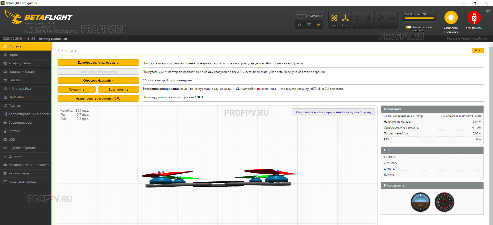Click the Roll -0.8 град. value
Viewport: 493px width, 225px height.
(x=82, y=119)
